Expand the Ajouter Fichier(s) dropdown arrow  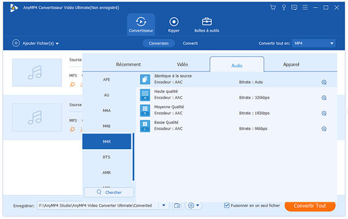coord(57,43)
